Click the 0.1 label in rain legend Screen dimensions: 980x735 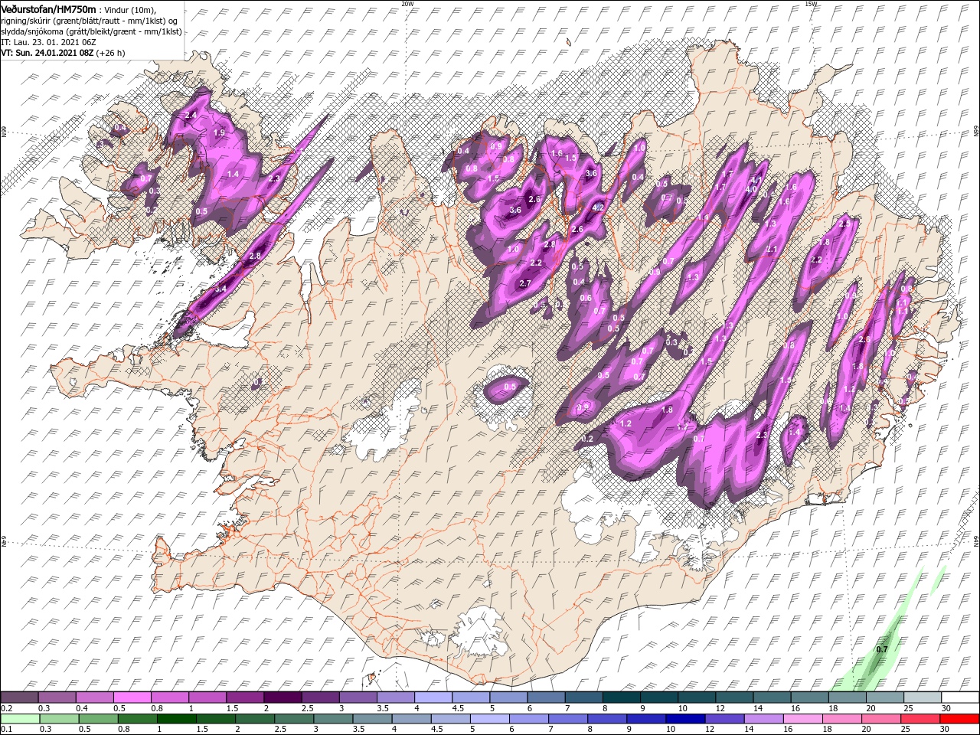6,730
